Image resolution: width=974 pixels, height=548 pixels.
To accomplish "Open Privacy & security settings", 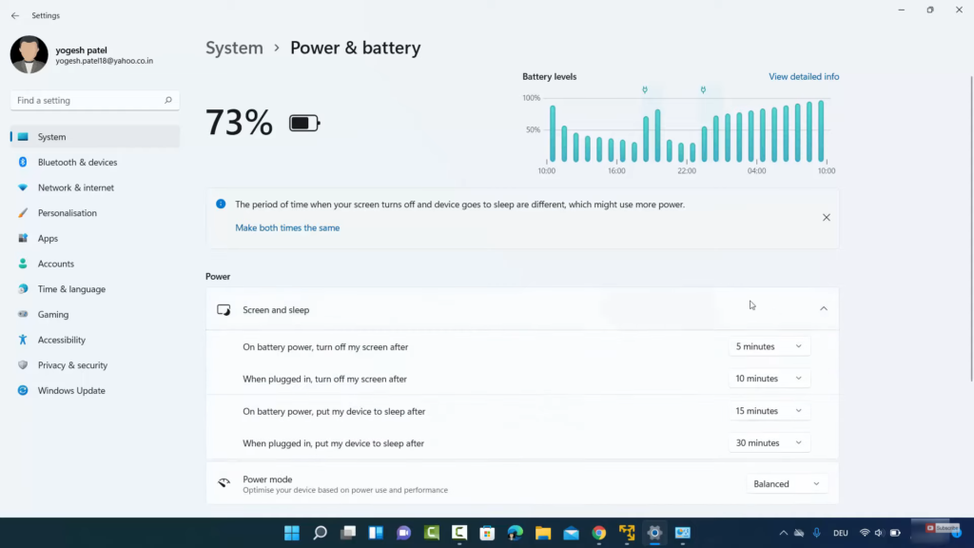I will tap(72, 365).
